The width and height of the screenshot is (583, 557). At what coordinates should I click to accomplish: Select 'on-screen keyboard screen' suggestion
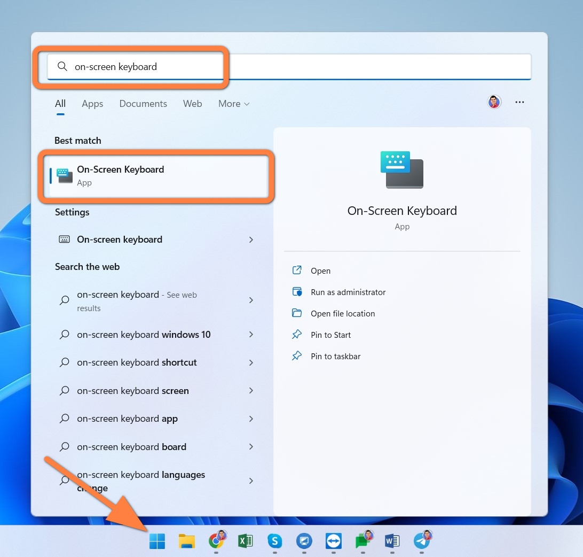pos(155,391)
